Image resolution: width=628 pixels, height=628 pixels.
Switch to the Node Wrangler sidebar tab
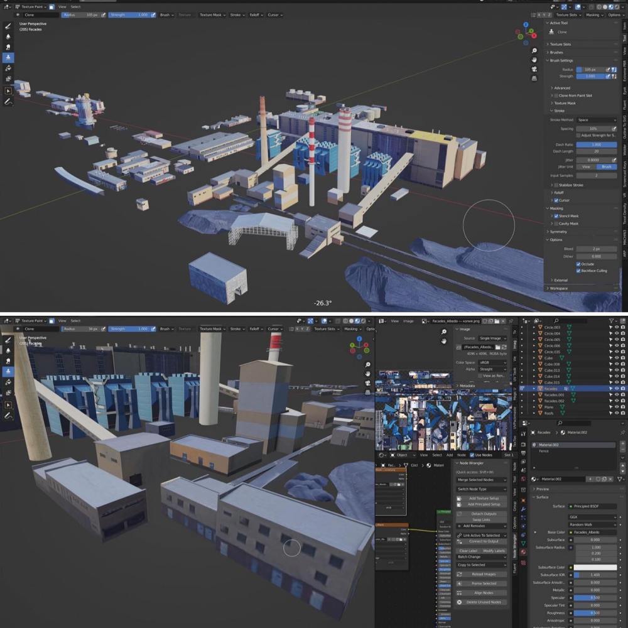point(515,546)
